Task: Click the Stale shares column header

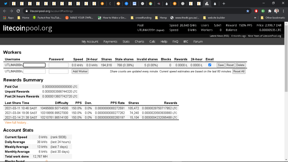Action: [x=124, y=59]
